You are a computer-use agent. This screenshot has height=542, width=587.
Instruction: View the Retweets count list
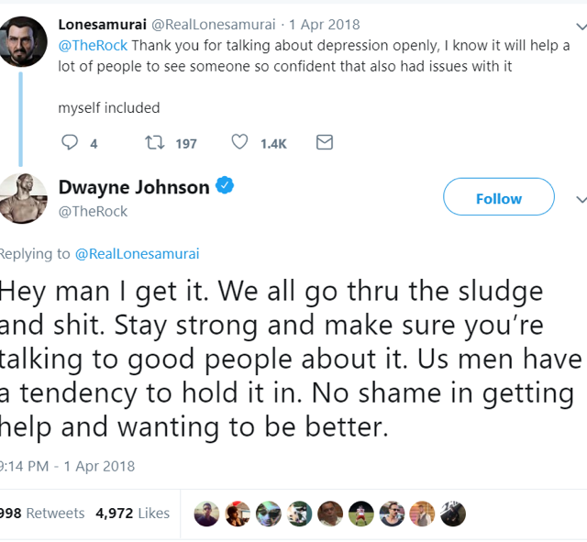pyautogui.click(x=41, y=514)
